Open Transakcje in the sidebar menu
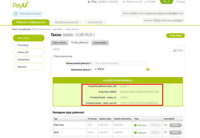200x138 pixels. pyautogui.click(x=29, y=45)
